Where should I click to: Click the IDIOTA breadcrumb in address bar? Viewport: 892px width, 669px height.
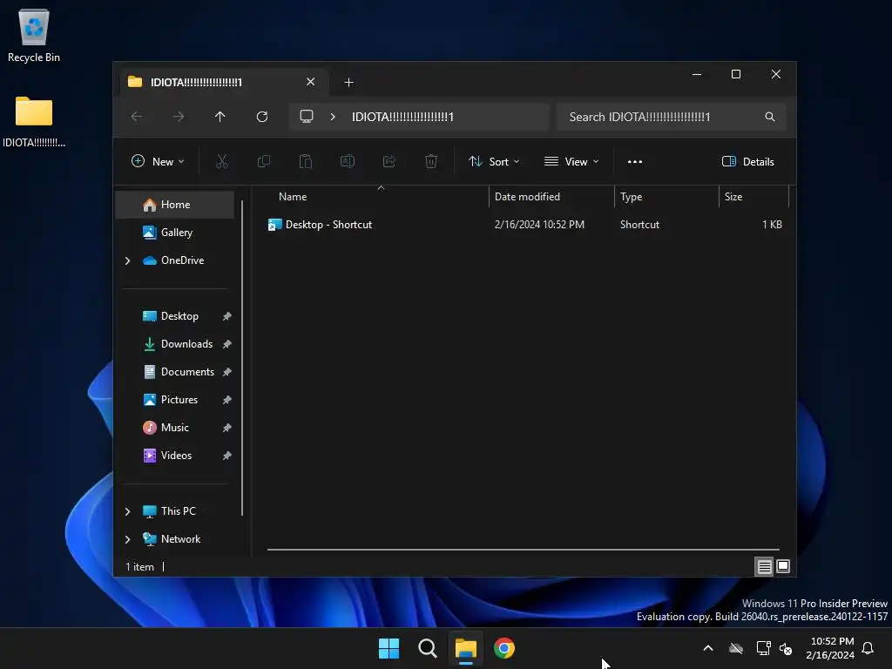402,117
